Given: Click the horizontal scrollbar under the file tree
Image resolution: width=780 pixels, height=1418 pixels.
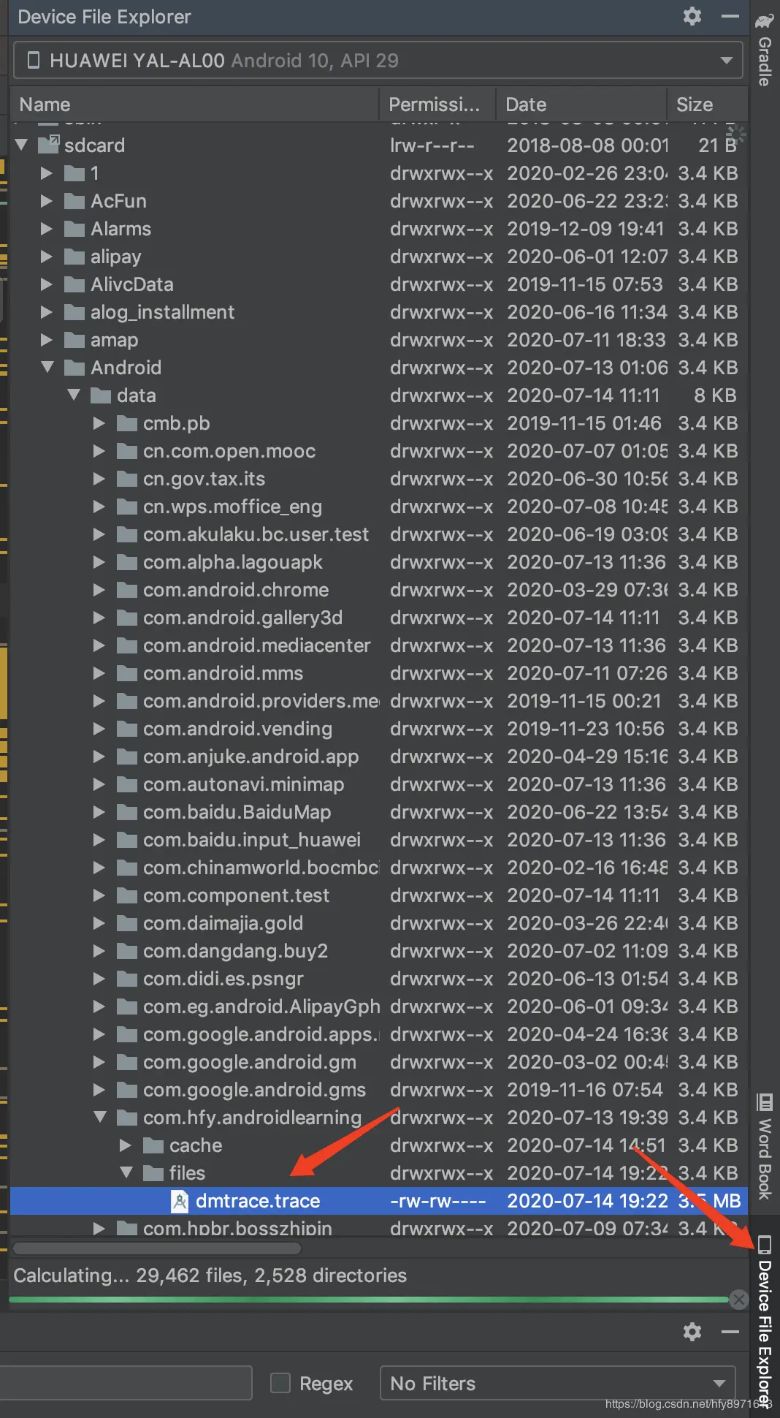Looking at the screenshot, I should pos(156,1248).
